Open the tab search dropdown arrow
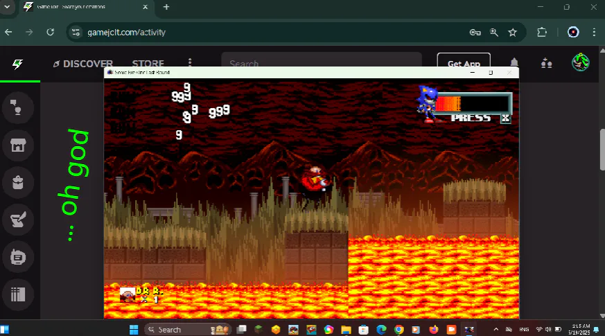The height and width of the screenshot is (336, 605). (7, 7)
